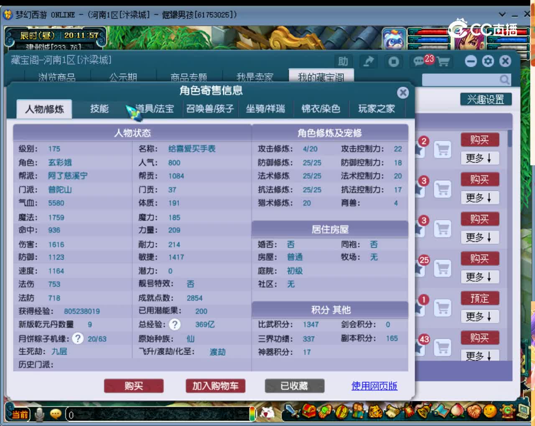Click the share arrow icon in the header

(x=368, y=62)
